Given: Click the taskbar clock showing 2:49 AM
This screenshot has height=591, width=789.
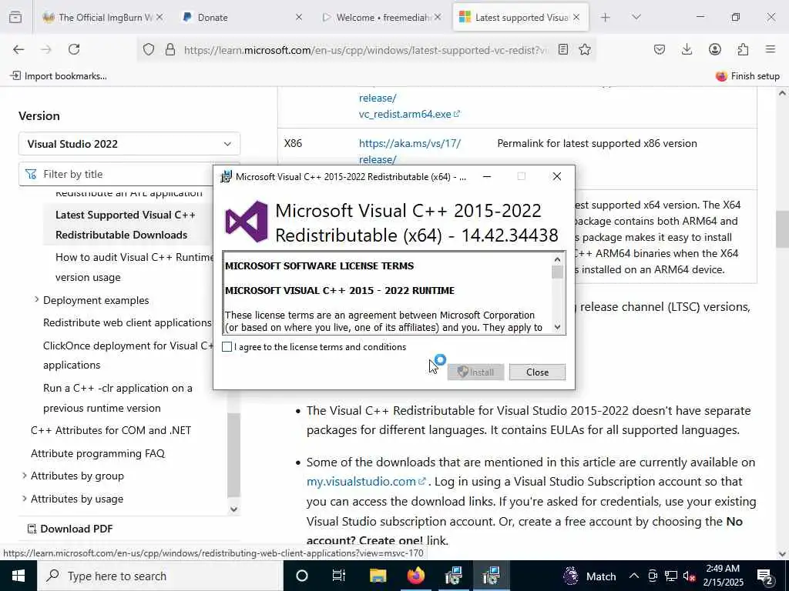Looking at the screenshot, I should pyautogui.click(x=723, y=576).
